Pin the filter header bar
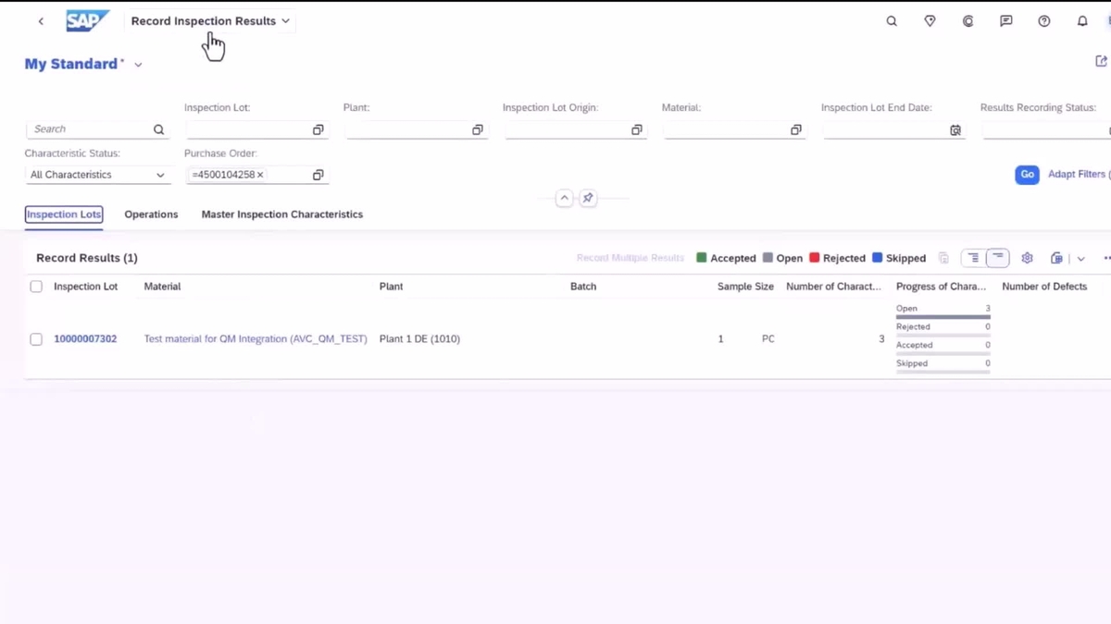 (588, 198)
